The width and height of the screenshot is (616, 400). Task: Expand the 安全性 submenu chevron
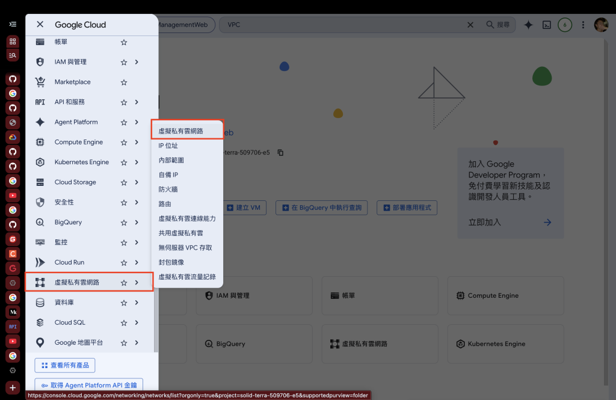tap(137, 202)
